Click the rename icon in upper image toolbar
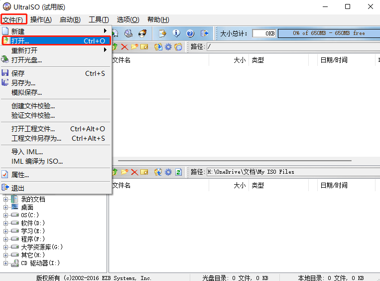The height and width of the screenshot is (281, 380). 144,46
